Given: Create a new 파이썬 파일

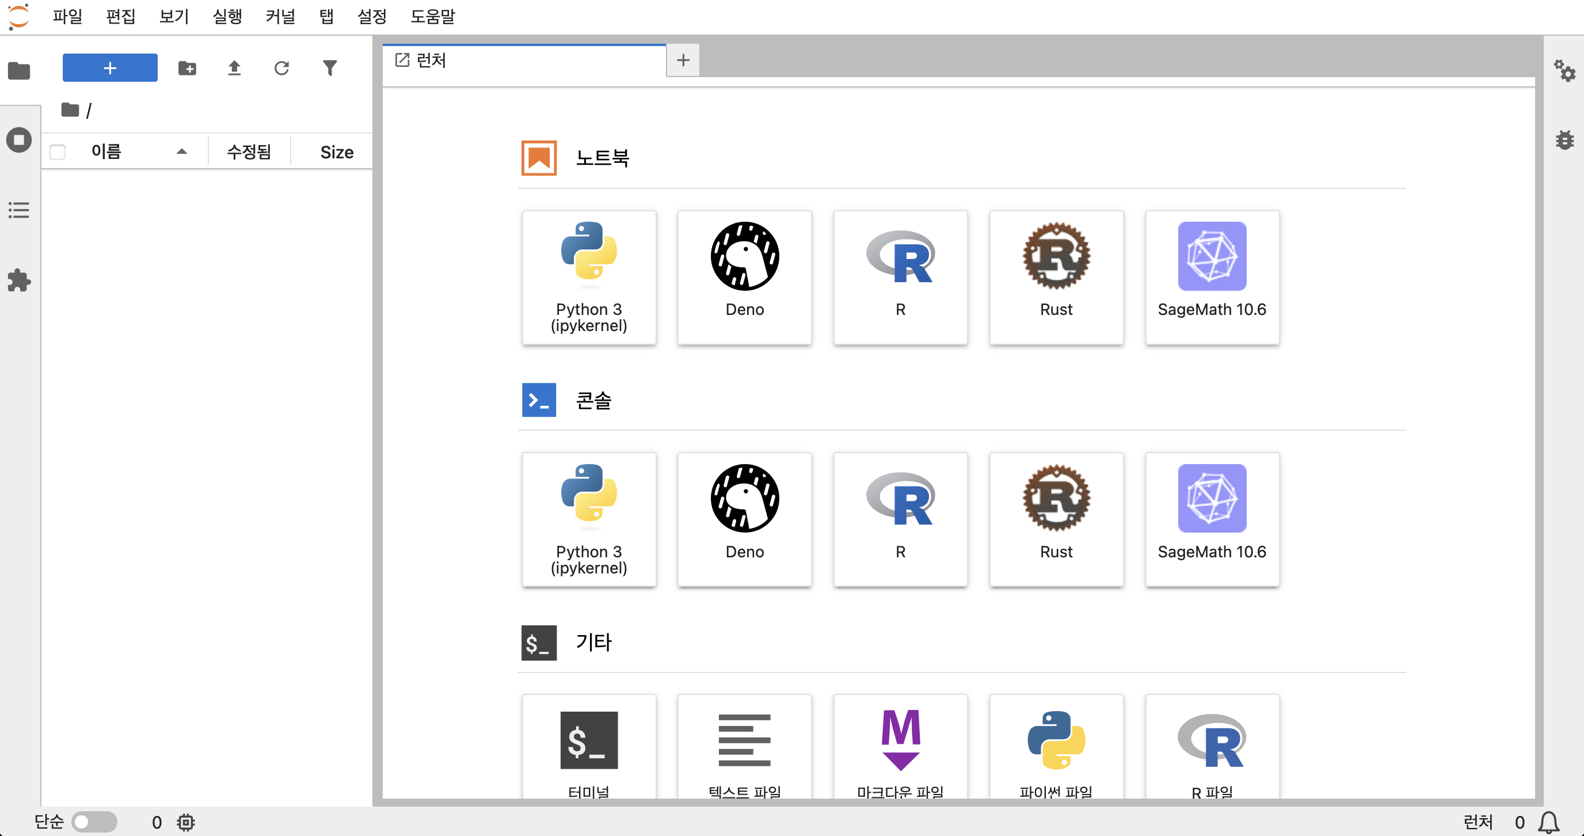Looking at the screenshot, I should click(x=1056, y=747).
